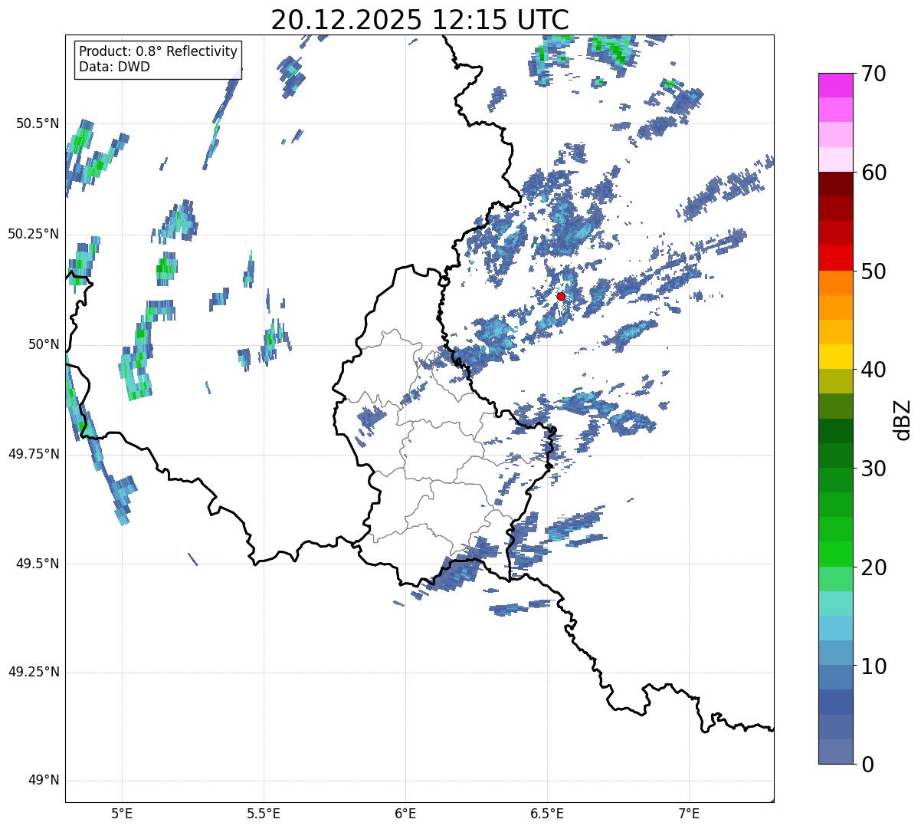Click the latitude label 49.5°N
Screen dimensions: 921x829
(38, 564)
